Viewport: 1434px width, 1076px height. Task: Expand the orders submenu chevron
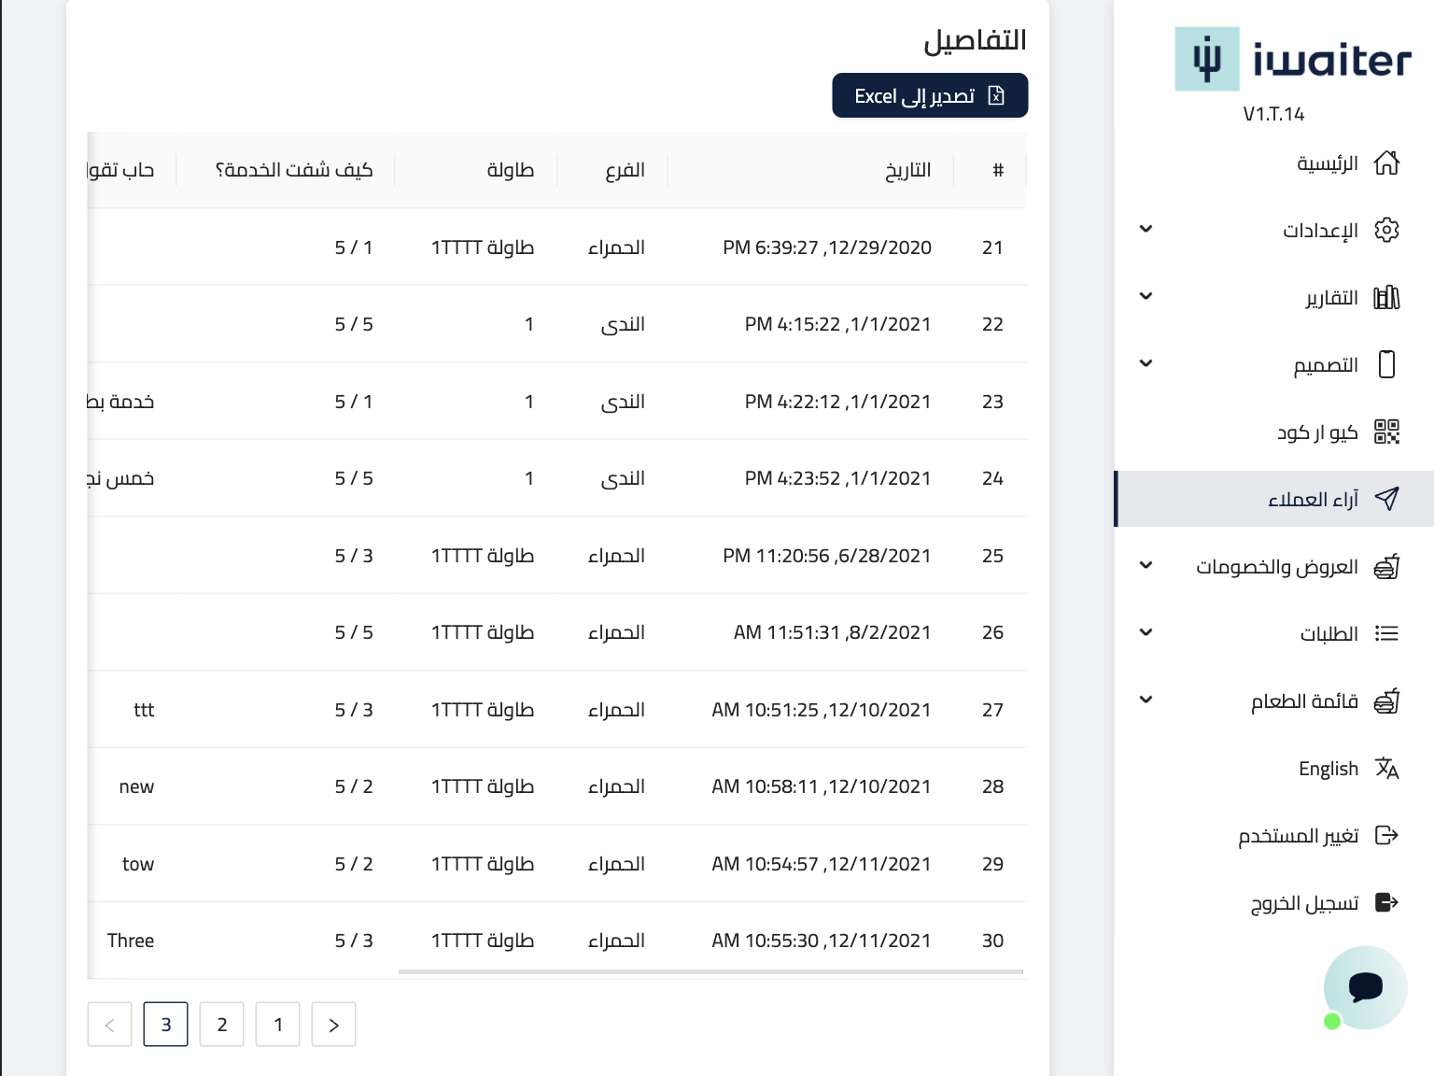pos(1146,633)
